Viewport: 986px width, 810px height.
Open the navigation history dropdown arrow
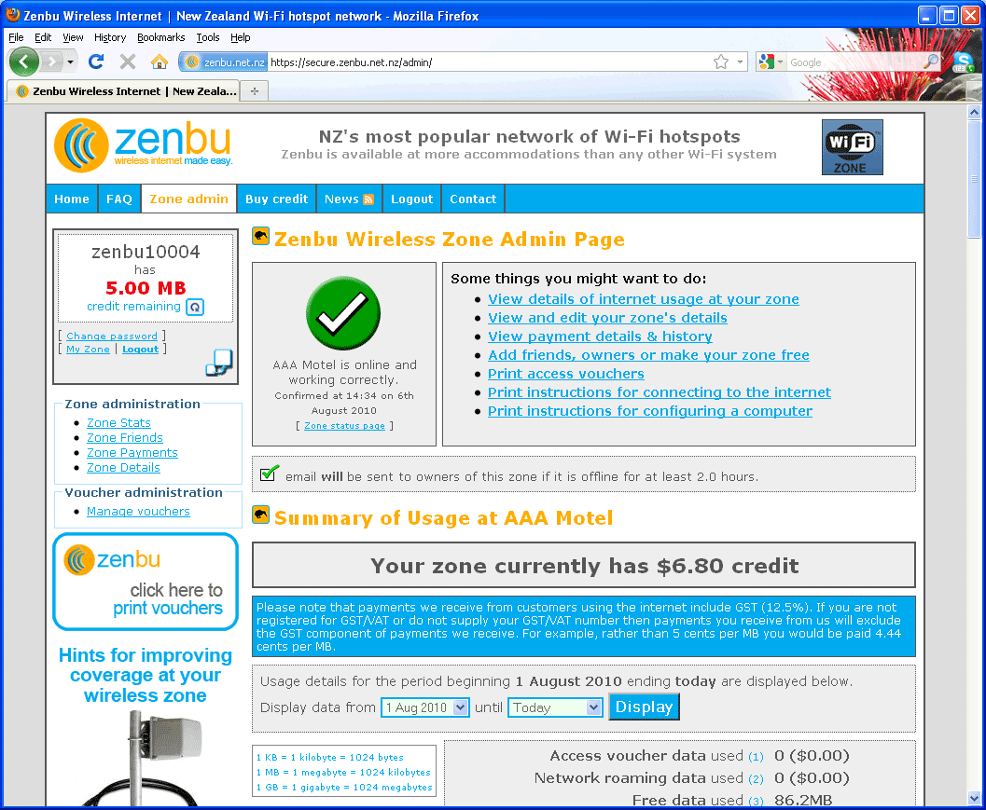71,62
